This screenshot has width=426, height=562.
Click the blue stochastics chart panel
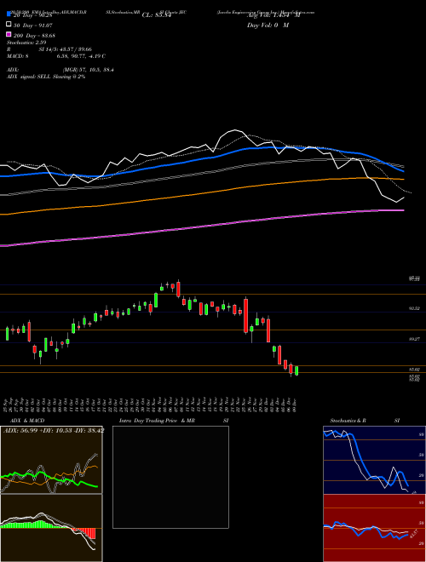pos(374,460)
